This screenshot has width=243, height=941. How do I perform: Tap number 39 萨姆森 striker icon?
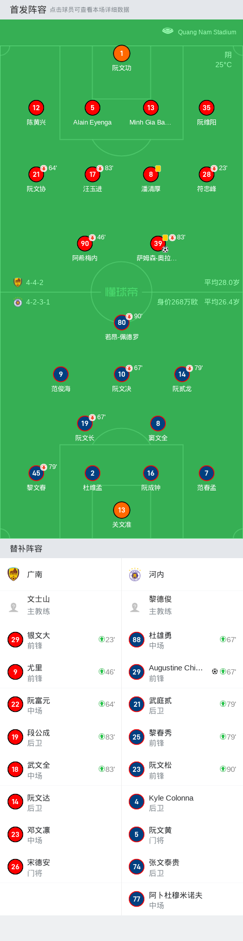(x=158, y=243)
